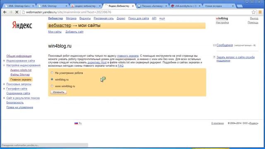Click the директиву Host inline link

point(97,62)
